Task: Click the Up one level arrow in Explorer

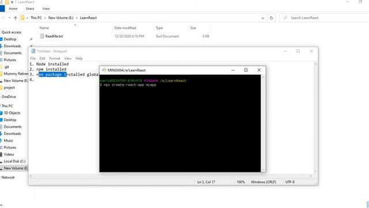Action: pos(16,18)
